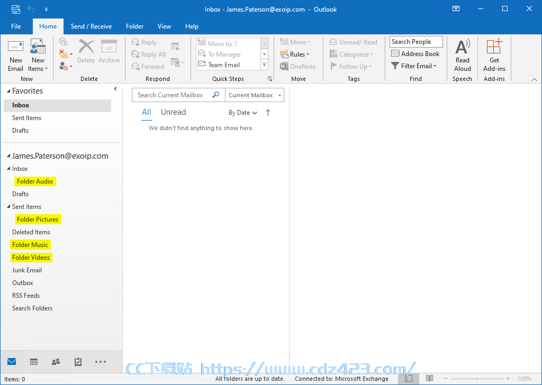Collapse the ribbon
The image size is (542, 385).
click(x=534, y=79)
